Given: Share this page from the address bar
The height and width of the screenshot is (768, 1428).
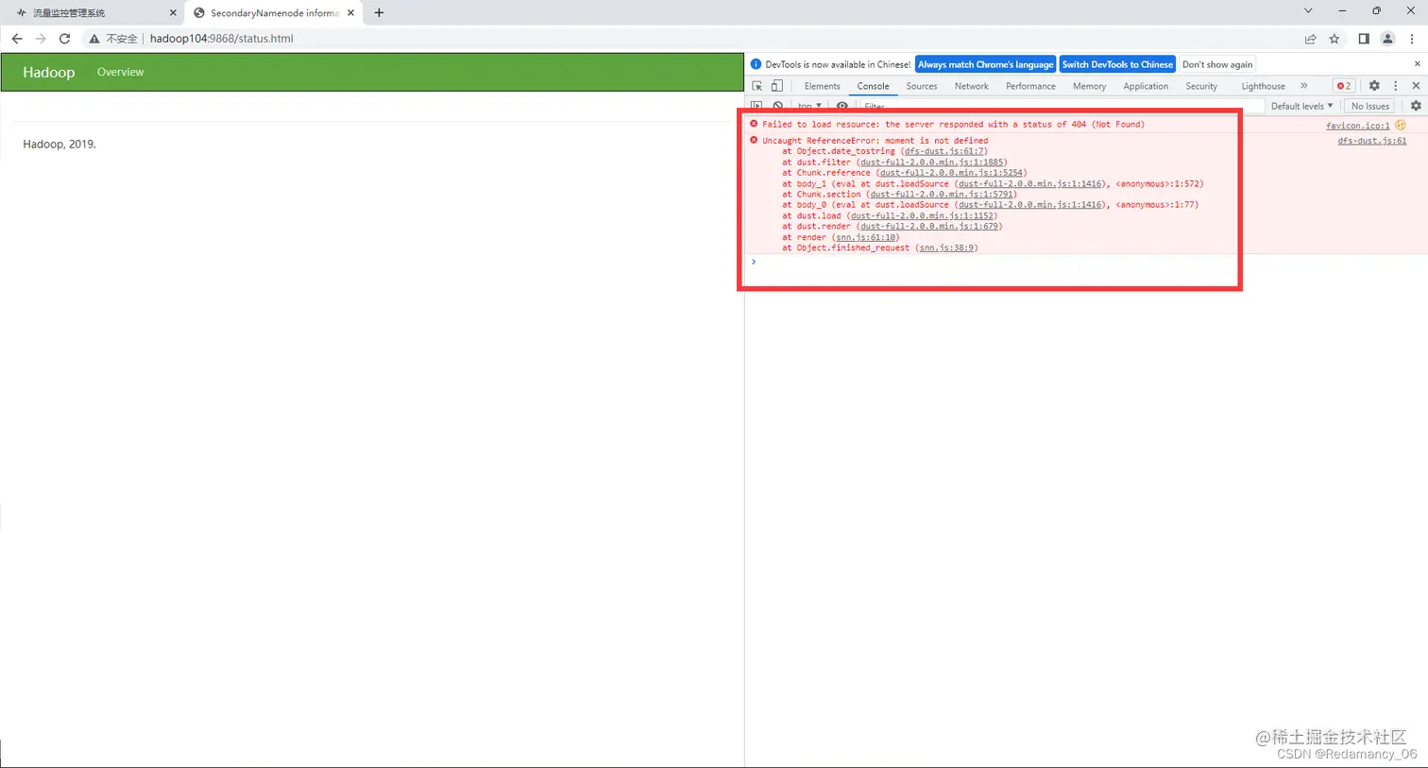Looking at the screenshot, I should [x=1310, y=39].
